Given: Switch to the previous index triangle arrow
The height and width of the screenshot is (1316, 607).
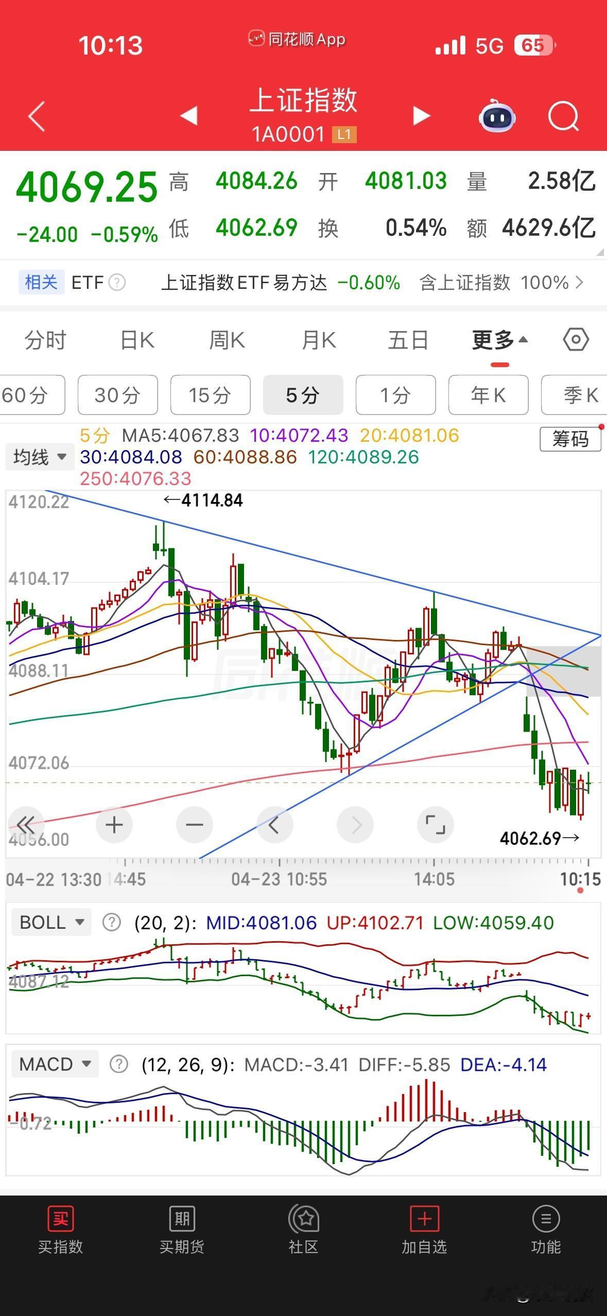Looking at the screenshot, I should pyautogui.click(x=189, y=116).
